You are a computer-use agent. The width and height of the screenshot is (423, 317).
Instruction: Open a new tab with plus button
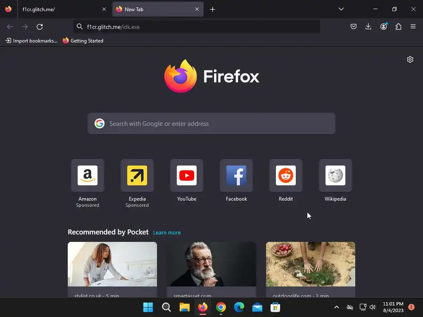click(x=213, y=9)
